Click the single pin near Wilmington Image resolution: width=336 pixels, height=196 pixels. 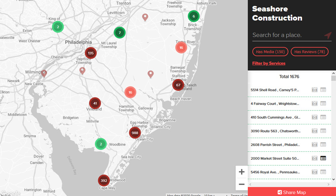pos(44,73)
